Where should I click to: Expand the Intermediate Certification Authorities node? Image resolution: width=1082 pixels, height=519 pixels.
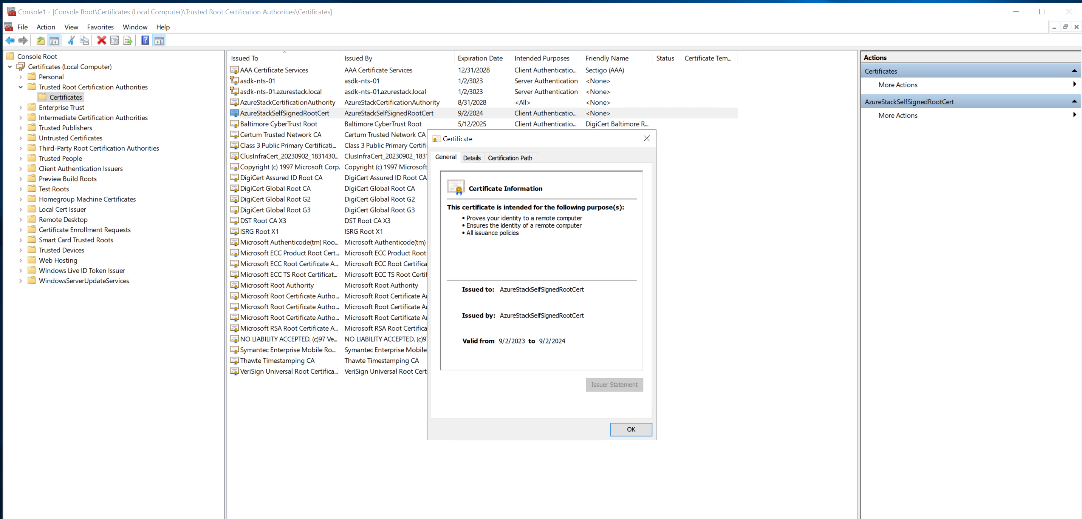[x=20, y=118]
